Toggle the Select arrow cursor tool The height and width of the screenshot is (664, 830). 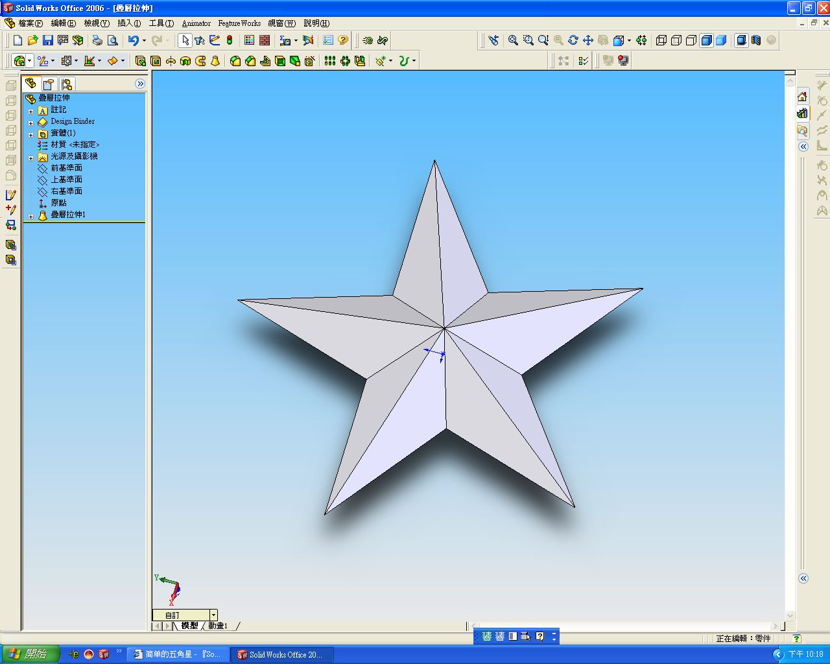(185, 40)
